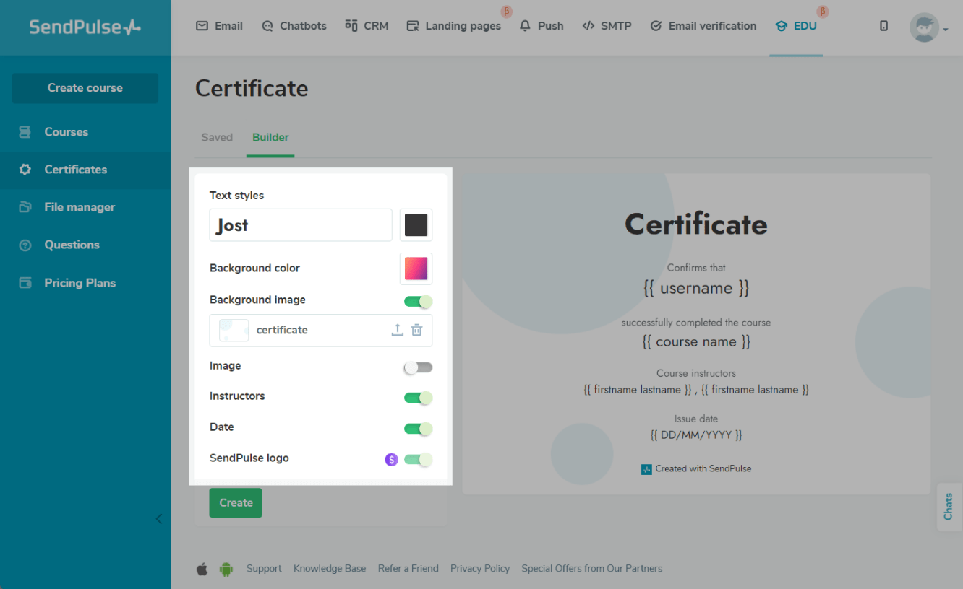This screenshot has width=963, height=589.
Task: Click the Android app download icon
Action: (x=226, y=569)
